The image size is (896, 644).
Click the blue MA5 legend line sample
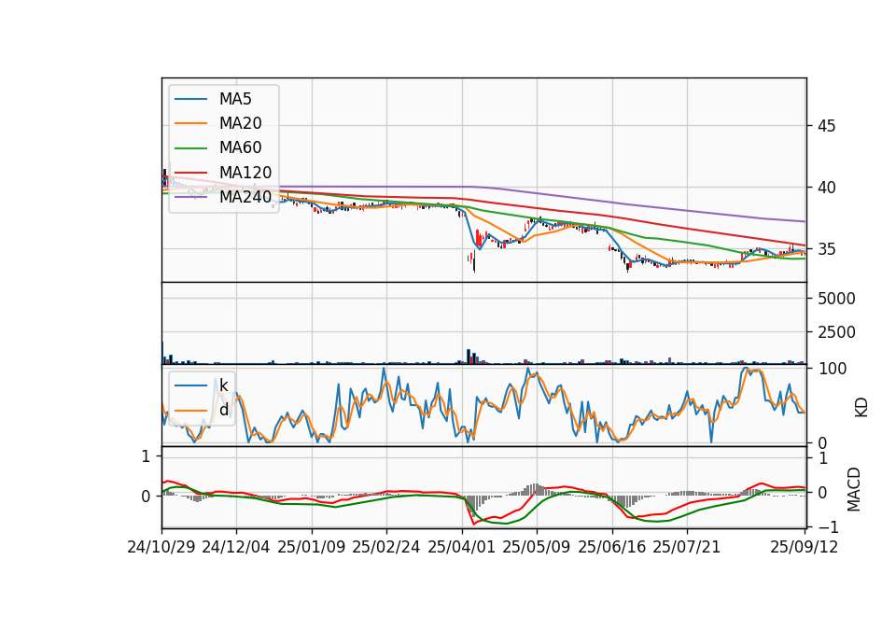190,99
